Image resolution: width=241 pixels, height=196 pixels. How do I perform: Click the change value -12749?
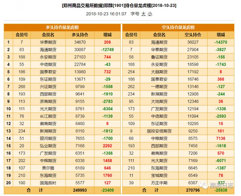click(108, 50)
